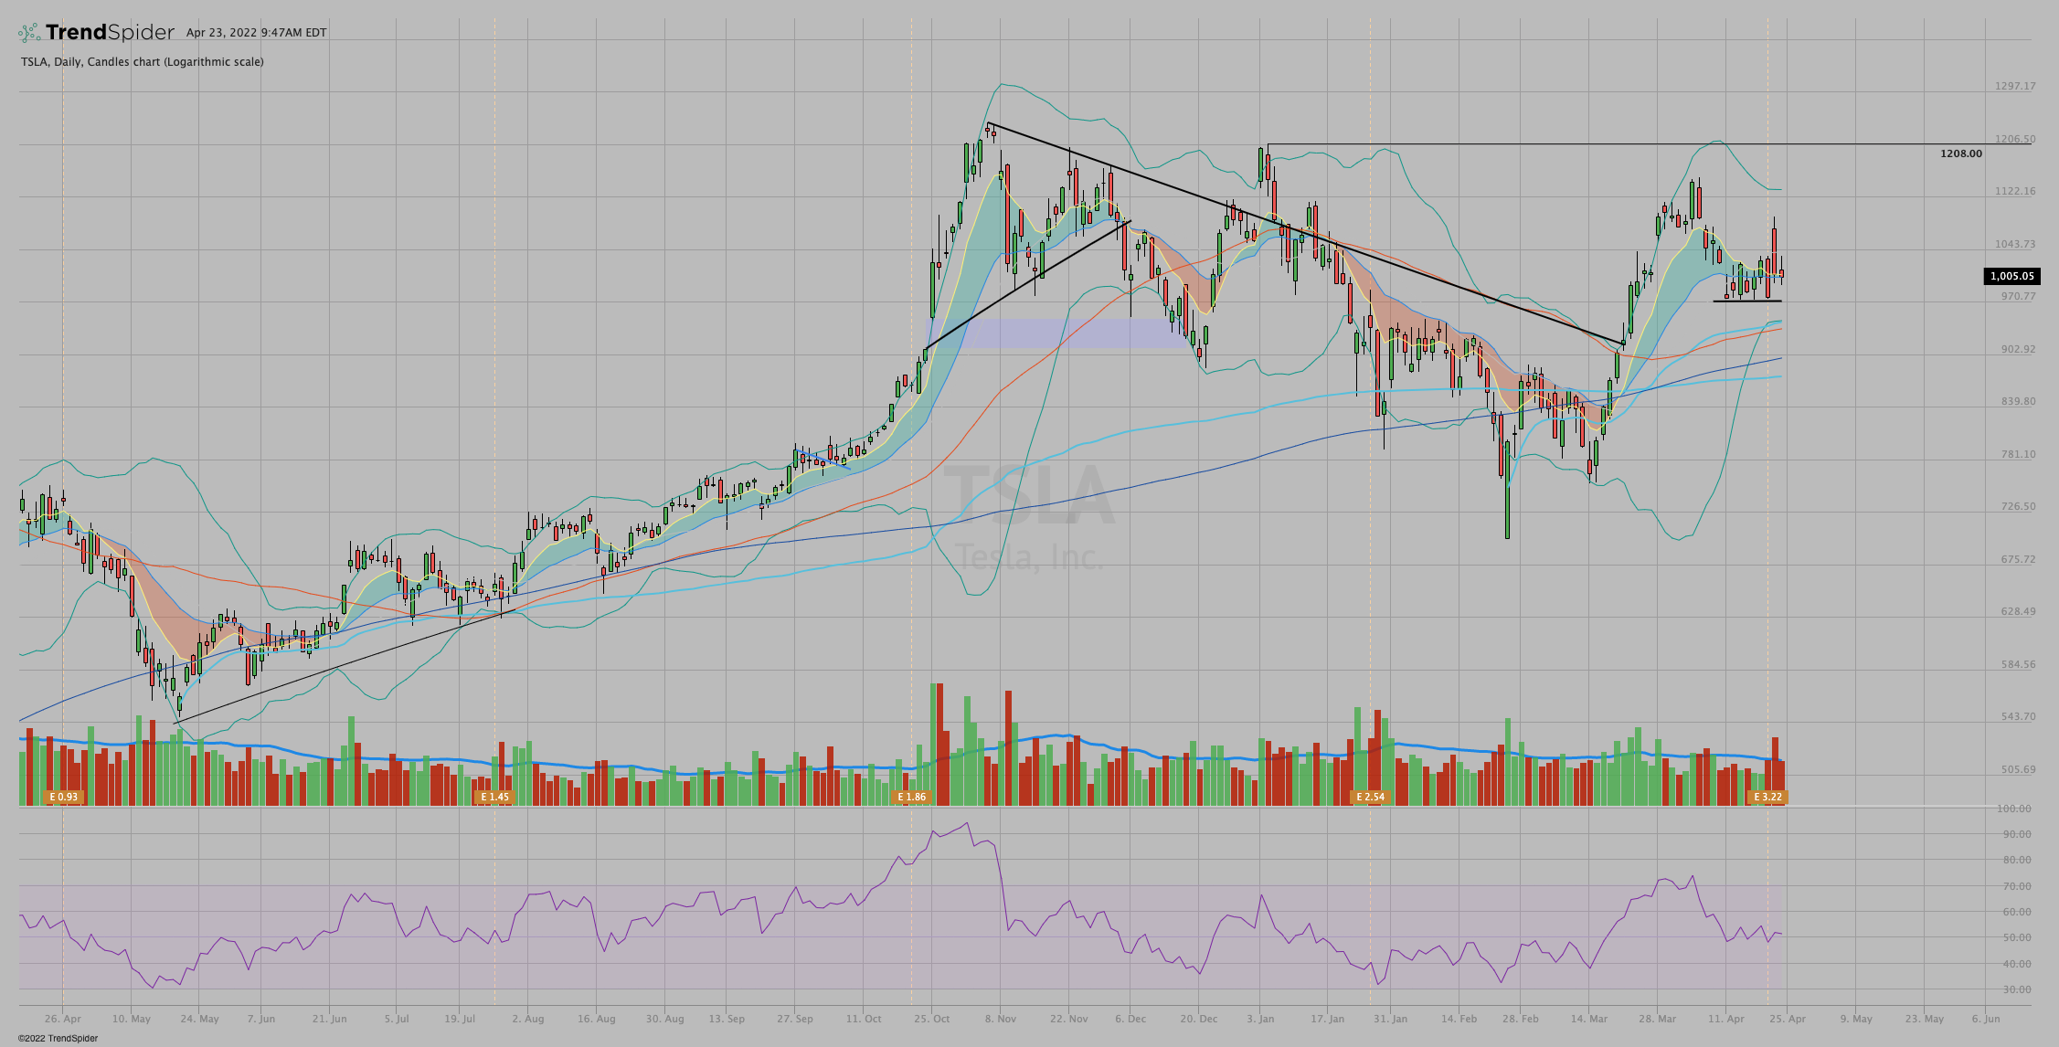Select the 3. Jan date label
Screen dimensions: 2059x1047
point(1260,1019)
